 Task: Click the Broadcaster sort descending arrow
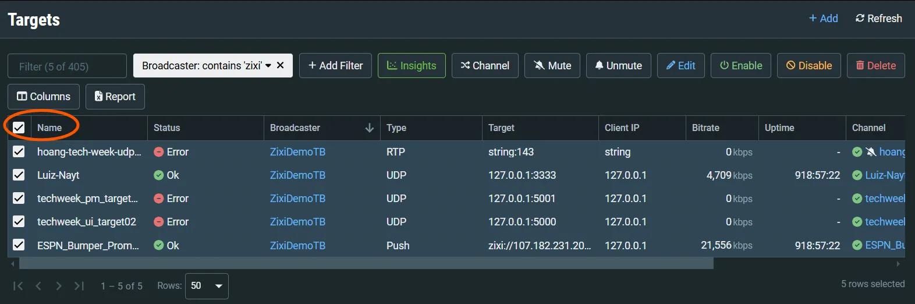click(369, 128)
